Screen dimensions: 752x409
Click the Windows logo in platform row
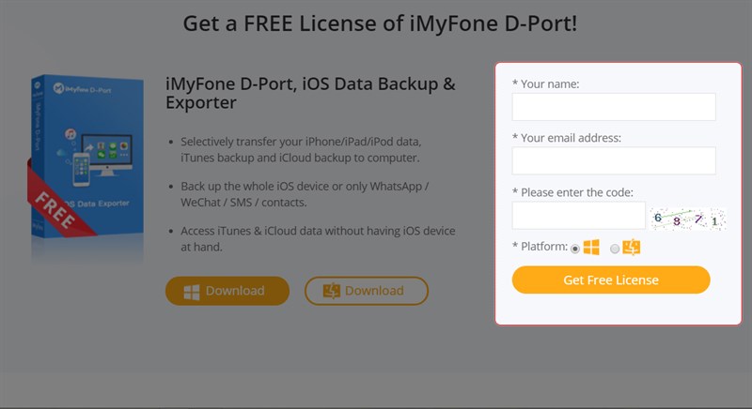coord(591,248)
